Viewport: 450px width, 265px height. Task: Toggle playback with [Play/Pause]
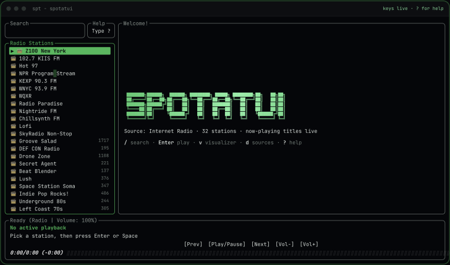(x=227, y=245)
